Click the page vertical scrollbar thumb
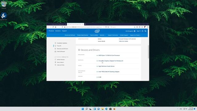 pyautogui.click(x=148, y=51)
